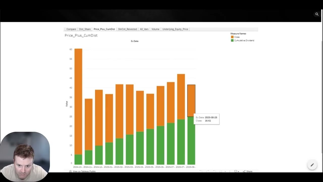Screen dimensions: 323x182
Task: Click the Tableau logo beside View on Tableau Public
Action: (x=70, y=171)
